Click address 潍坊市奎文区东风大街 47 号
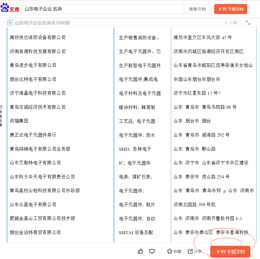 pyautogui.click(x=203, y=38)
